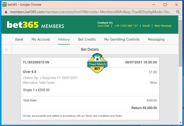Click the Bet Details heading

(x=90, y=49)
